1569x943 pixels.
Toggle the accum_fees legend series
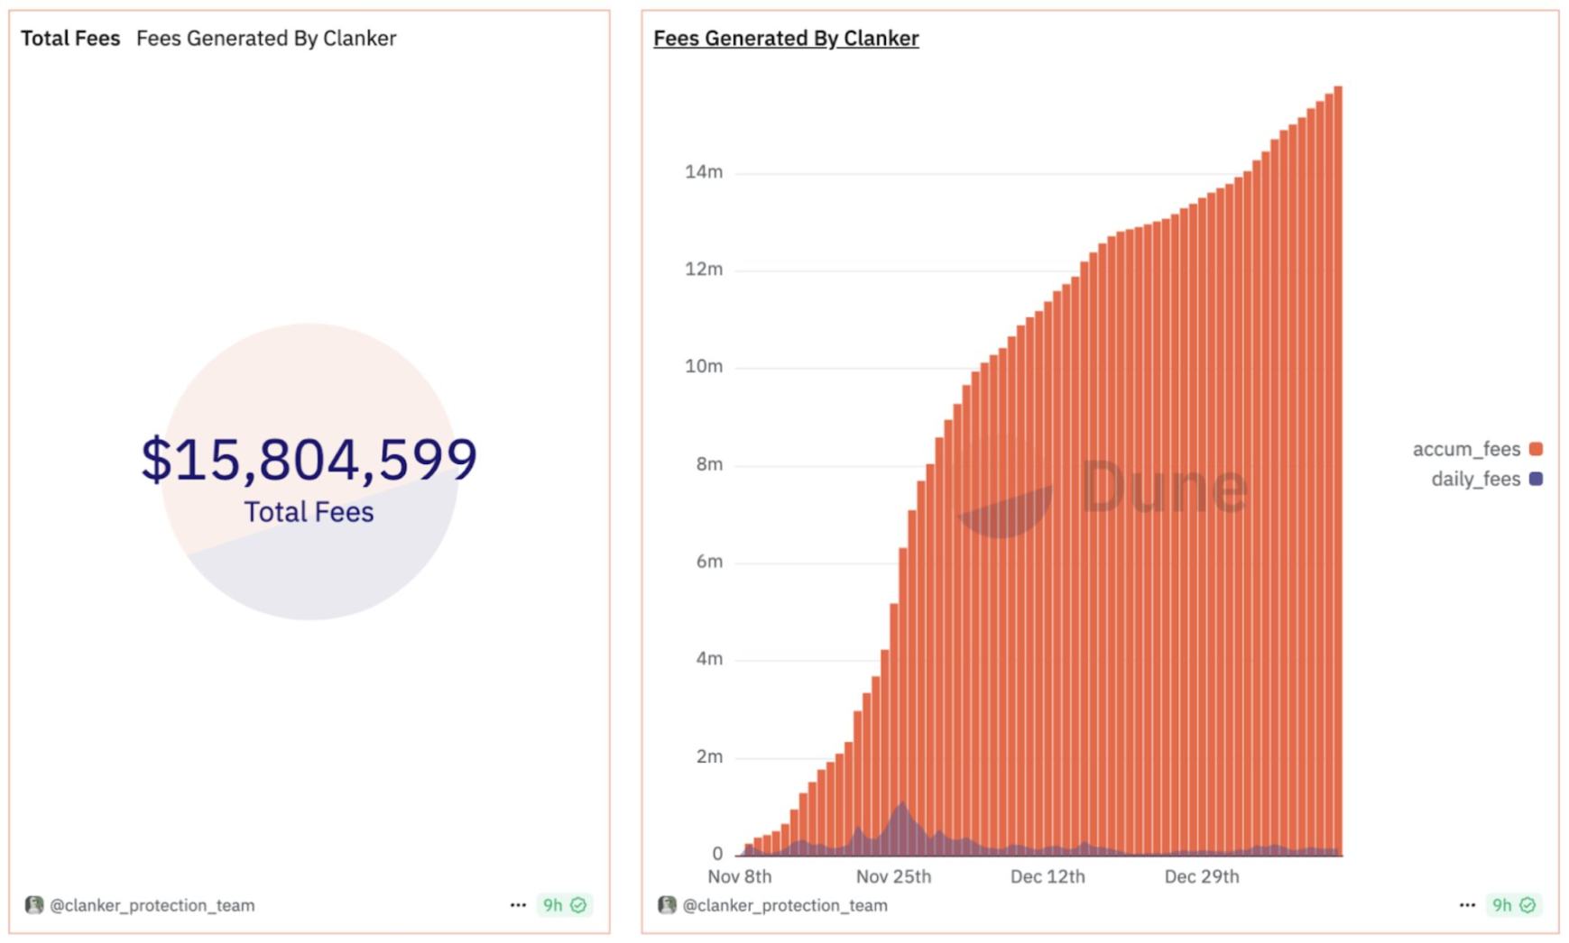click(1477, 449)
